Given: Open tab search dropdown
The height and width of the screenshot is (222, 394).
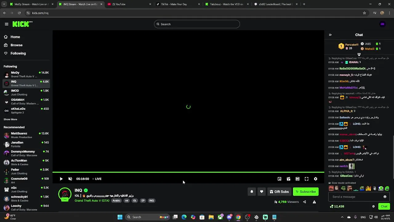Looking at the screenshot, I should pos(4,4).
